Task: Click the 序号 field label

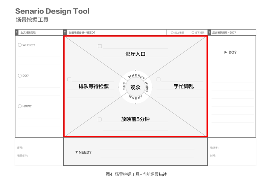Action: pyautogui.click(x=20, y=148)
